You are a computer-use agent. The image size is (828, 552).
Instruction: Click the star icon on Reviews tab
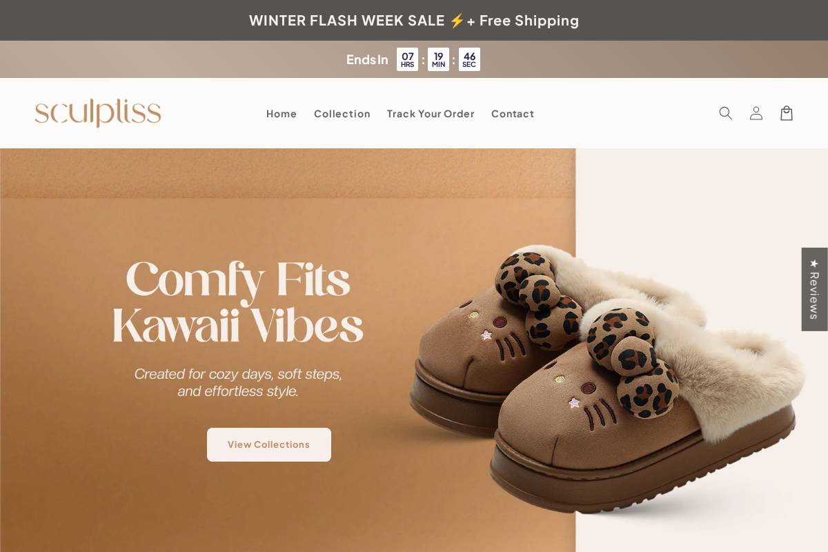pos(814,263)
